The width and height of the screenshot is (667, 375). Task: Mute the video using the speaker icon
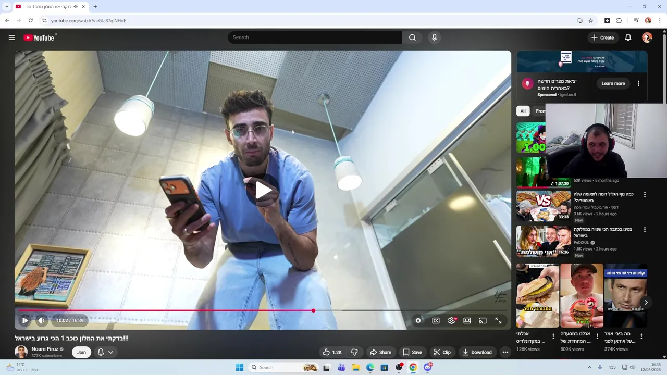click(x=41, y=321)
